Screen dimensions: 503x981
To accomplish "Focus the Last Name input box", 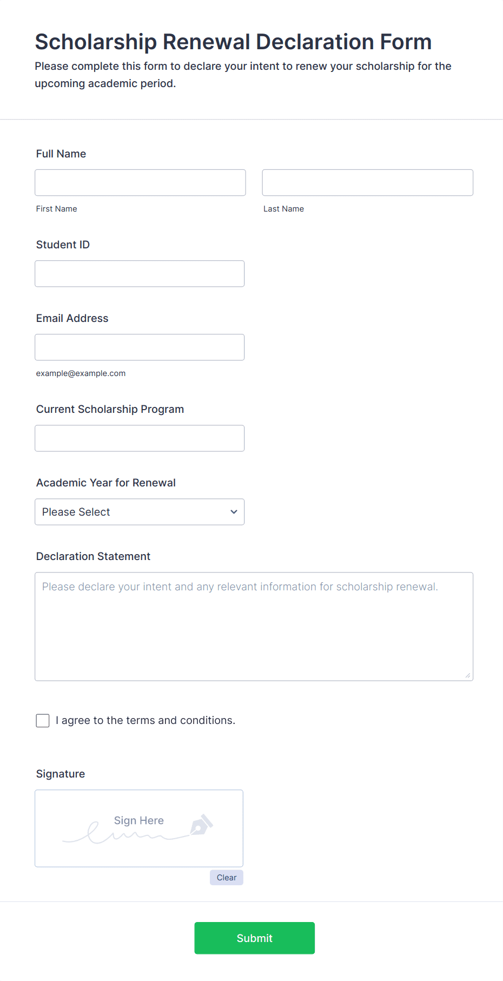I will click(x=368, y=183).
